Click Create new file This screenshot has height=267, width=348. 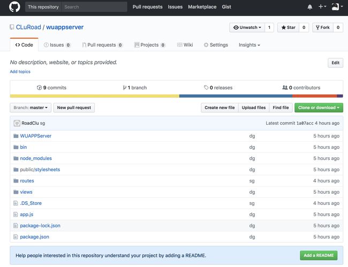[x=220, y=108]
